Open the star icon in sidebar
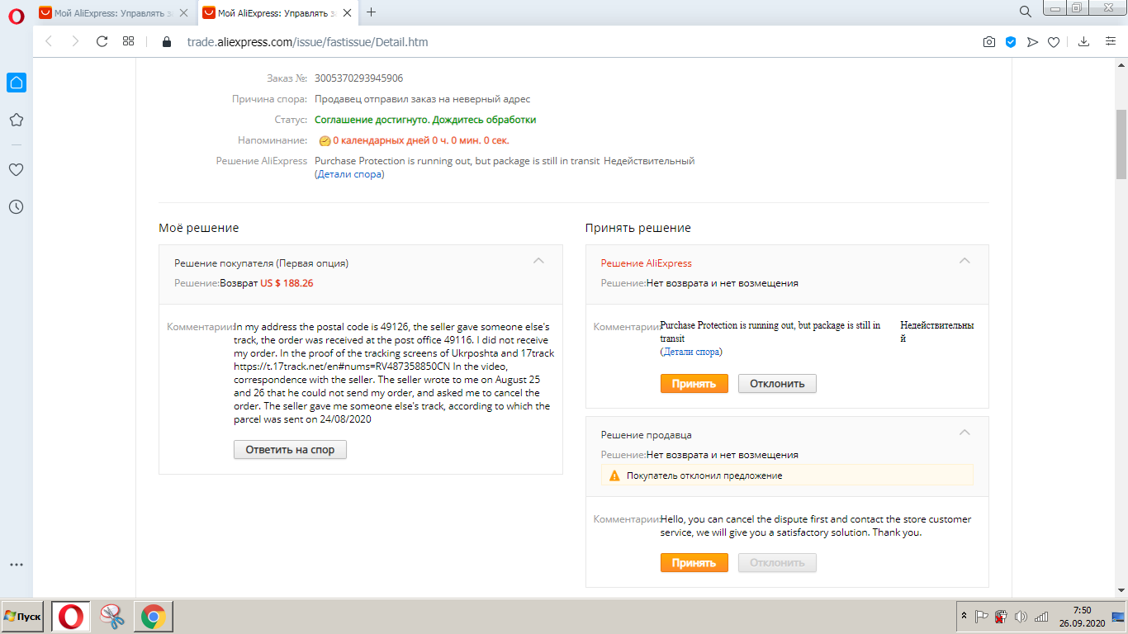1128x634 pixels. click(16, 120)
